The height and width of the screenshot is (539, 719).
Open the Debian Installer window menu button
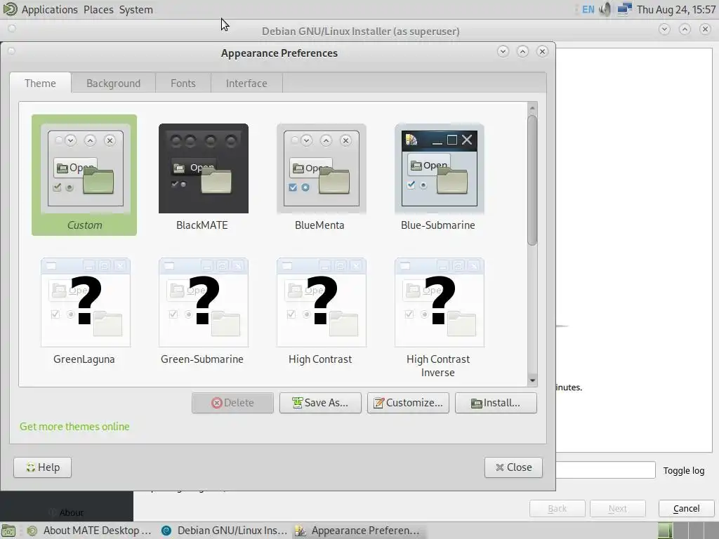coord(12,28)
